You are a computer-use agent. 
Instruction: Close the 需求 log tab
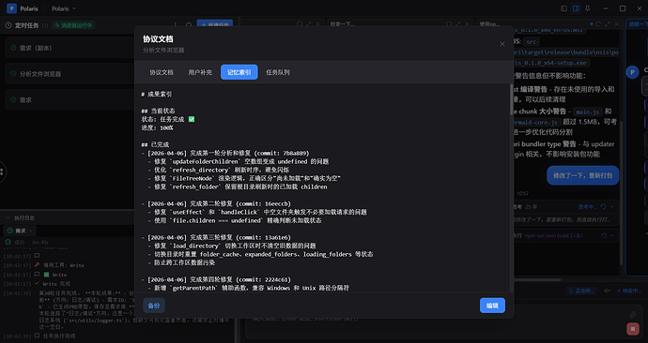pos(31,231)
